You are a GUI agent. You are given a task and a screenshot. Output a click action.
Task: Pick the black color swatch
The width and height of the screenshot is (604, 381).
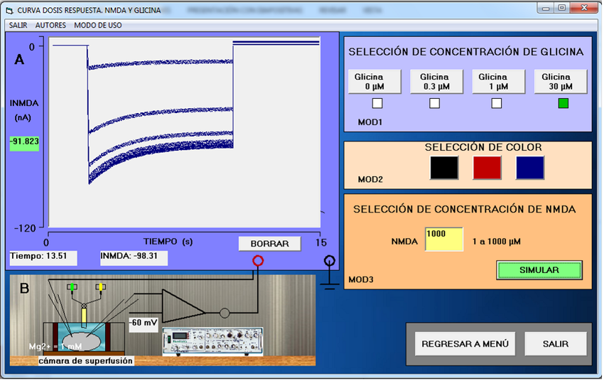coord(444,168)
